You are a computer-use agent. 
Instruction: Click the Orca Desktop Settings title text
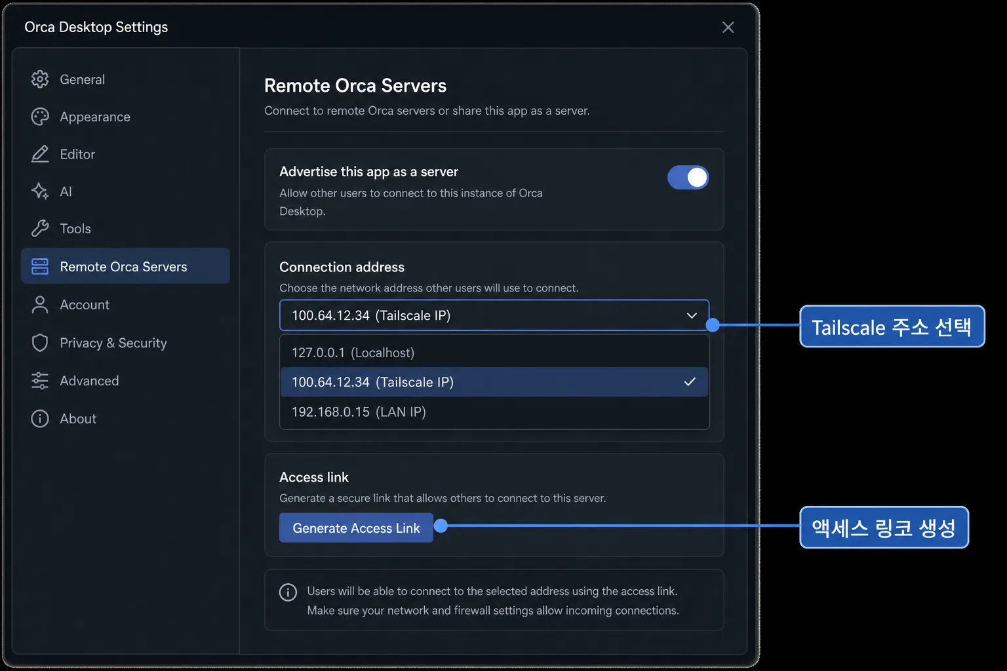pos(96,27)
